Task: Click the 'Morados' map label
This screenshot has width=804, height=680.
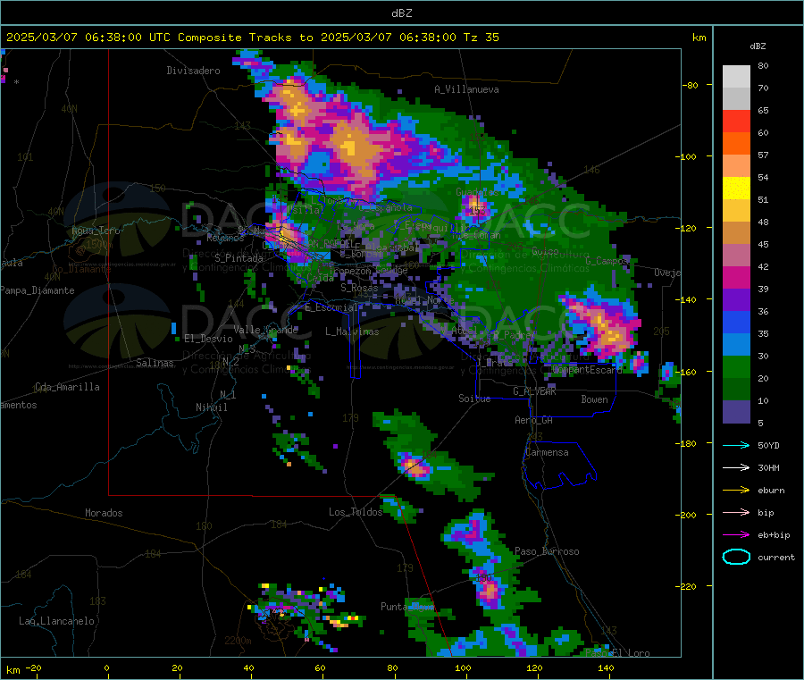Action: click(x=104, y=513)
